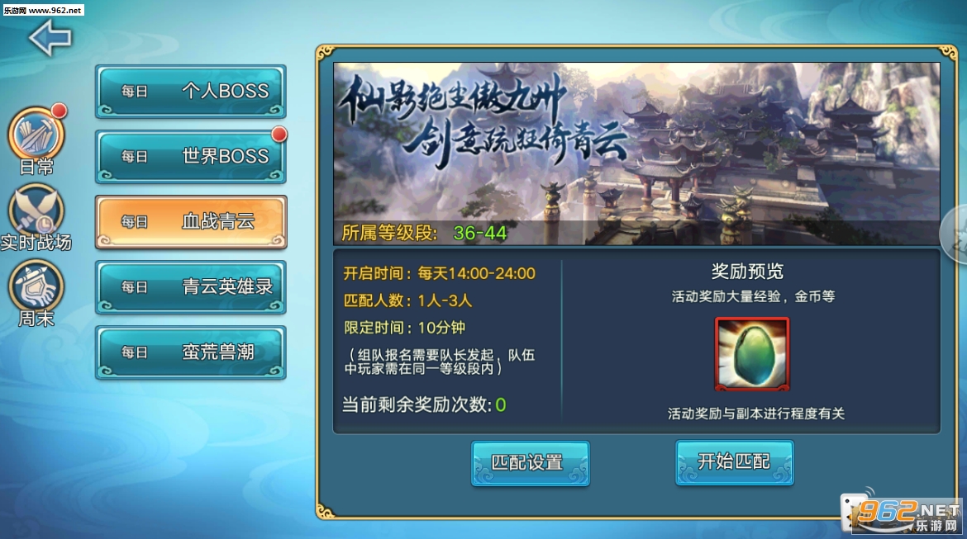Image resolution: width=967 pixels, height=539 pixels.
Task: Click the 所属等级段 36-44 label
Action: click(x=424, y=233)
